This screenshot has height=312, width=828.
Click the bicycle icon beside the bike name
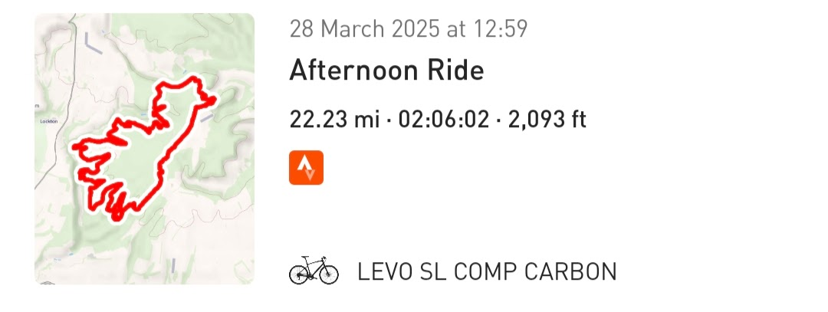click(x=314, y=271)
